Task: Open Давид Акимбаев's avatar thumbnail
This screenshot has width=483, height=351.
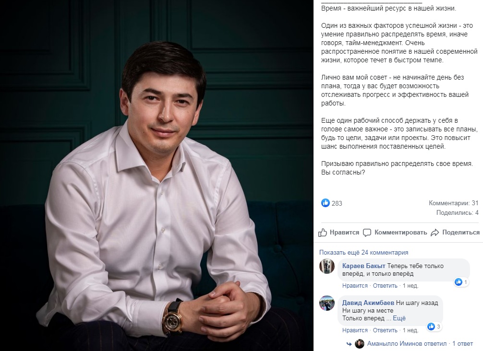Action: coord(327,303)
